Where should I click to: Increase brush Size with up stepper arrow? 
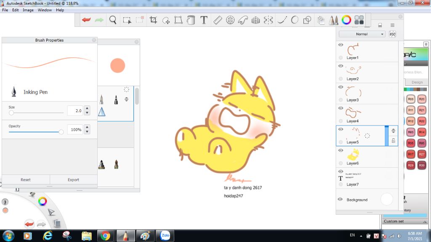pos(87,108)
